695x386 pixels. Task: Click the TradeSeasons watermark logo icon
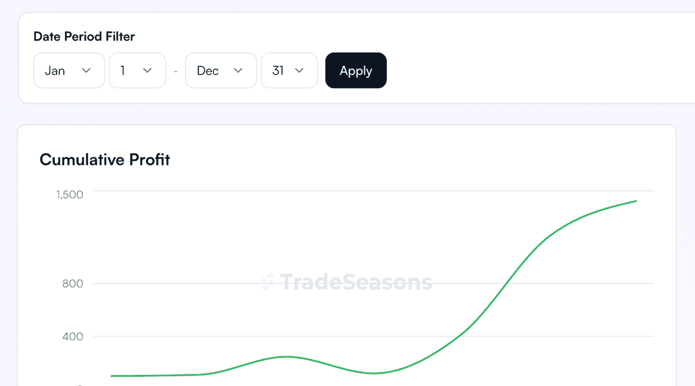pyautogui.click(x=268, y=282)
